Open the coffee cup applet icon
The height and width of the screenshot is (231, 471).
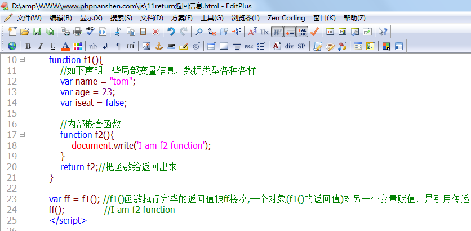tap(330, 46)
